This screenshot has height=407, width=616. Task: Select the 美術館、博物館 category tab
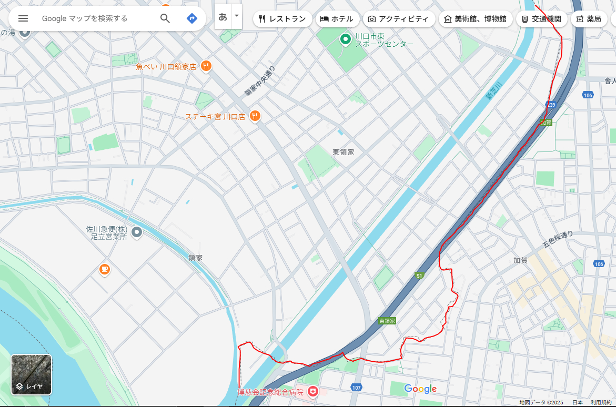(x=475, y=18)
